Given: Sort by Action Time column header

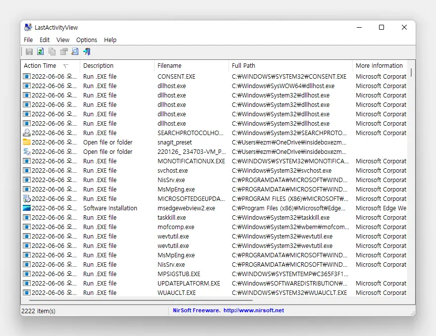Looking at the screenshot, I should click(40, 66).
